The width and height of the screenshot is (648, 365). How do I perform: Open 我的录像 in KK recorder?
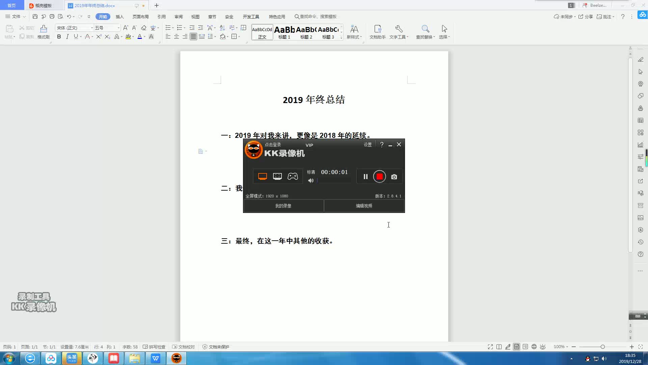tap(283, 206)
